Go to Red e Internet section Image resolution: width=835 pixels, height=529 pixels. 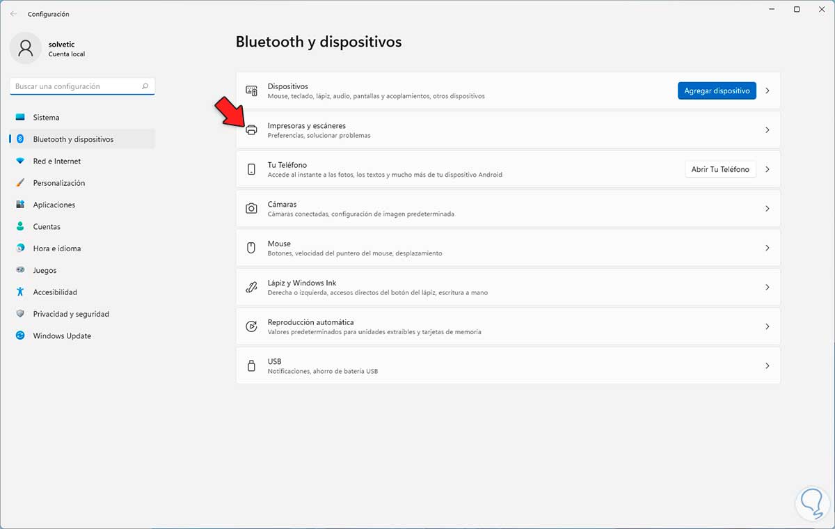tap(56, 161)
